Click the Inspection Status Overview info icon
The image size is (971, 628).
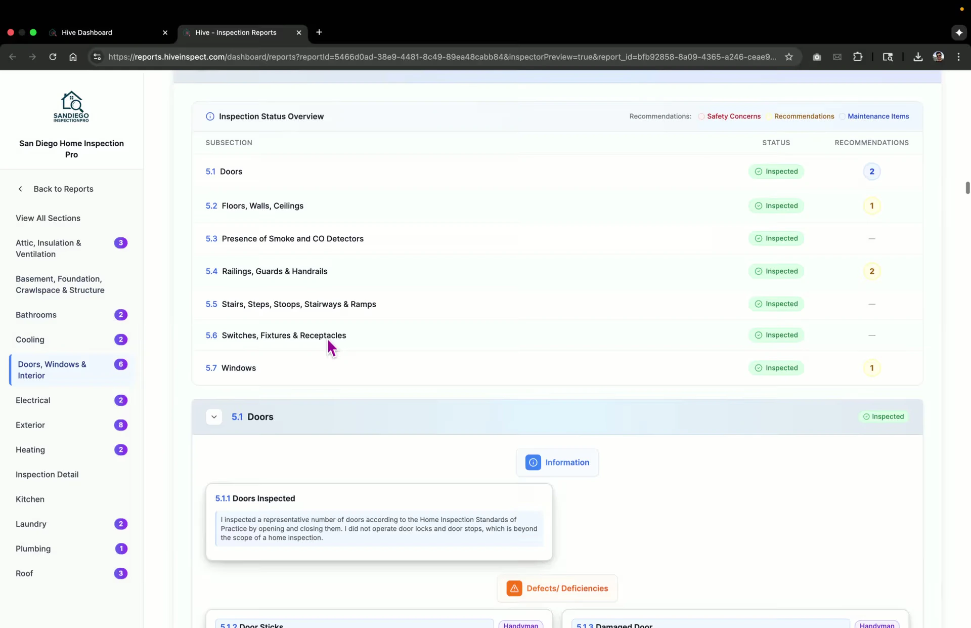coord(210,116)
